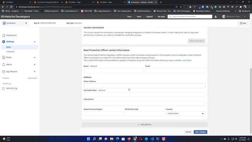
Task: Click the Opera icon in taskbar
Action: coord(141,139)
